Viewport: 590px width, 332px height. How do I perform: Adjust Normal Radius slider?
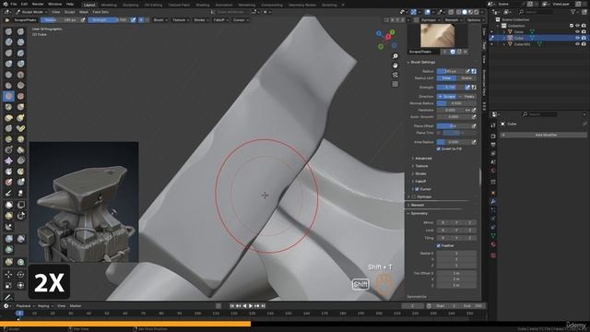pos(456,103)
